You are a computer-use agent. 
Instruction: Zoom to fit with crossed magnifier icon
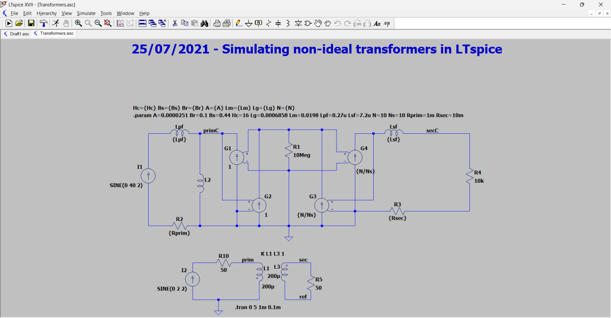coord(107,23)
